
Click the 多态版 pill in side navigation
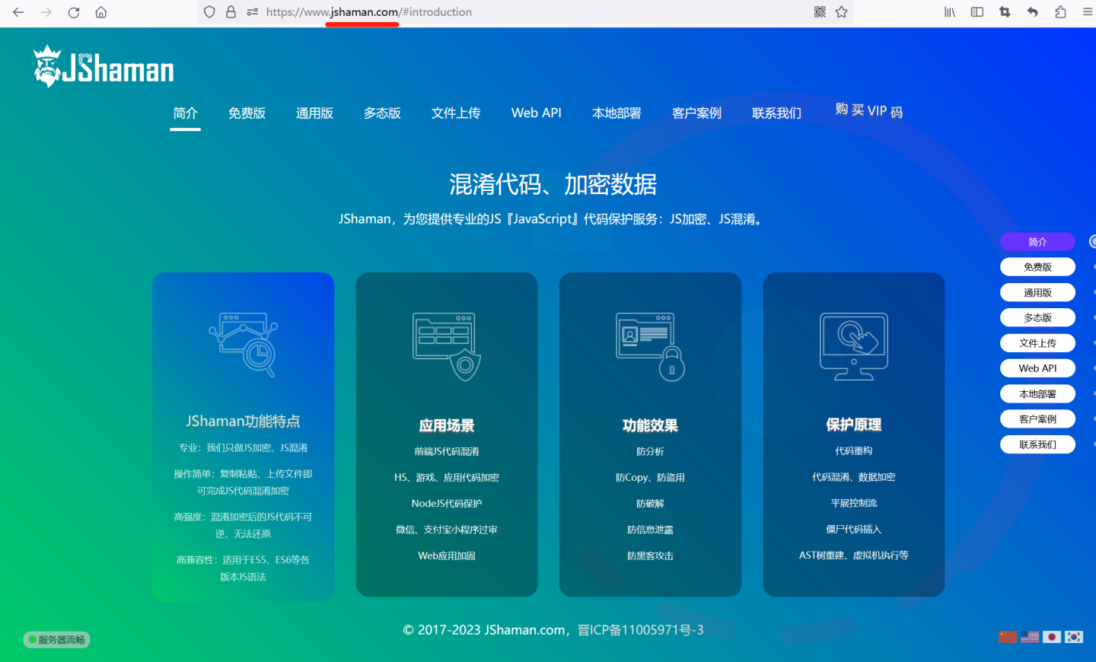click(1037, 317)
